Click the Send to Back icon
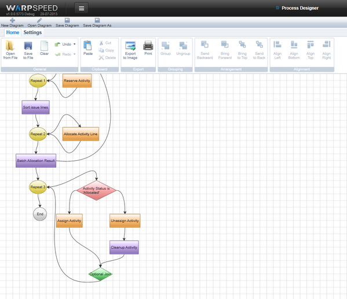This screenshot has width=347, height=299. click(260, 45)
